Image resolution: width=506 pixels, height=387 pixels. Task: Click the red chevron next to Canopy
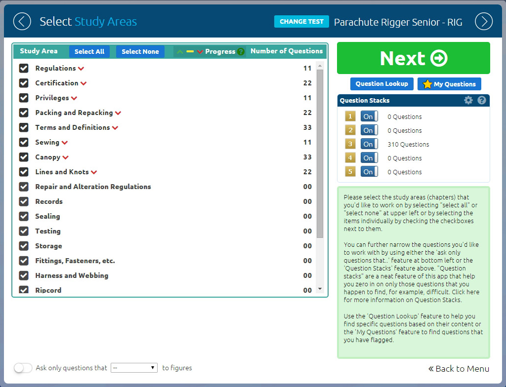tap(66, 157)
